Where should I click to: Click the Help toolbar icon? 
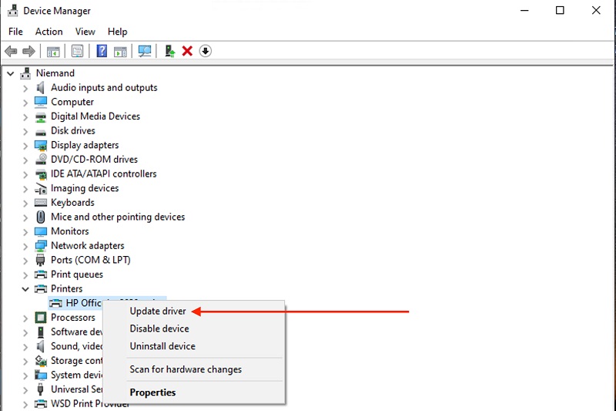click(102, 52)
